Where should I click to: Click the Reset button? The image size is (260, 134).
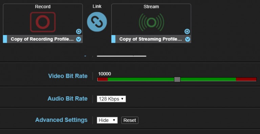point(130,120)
